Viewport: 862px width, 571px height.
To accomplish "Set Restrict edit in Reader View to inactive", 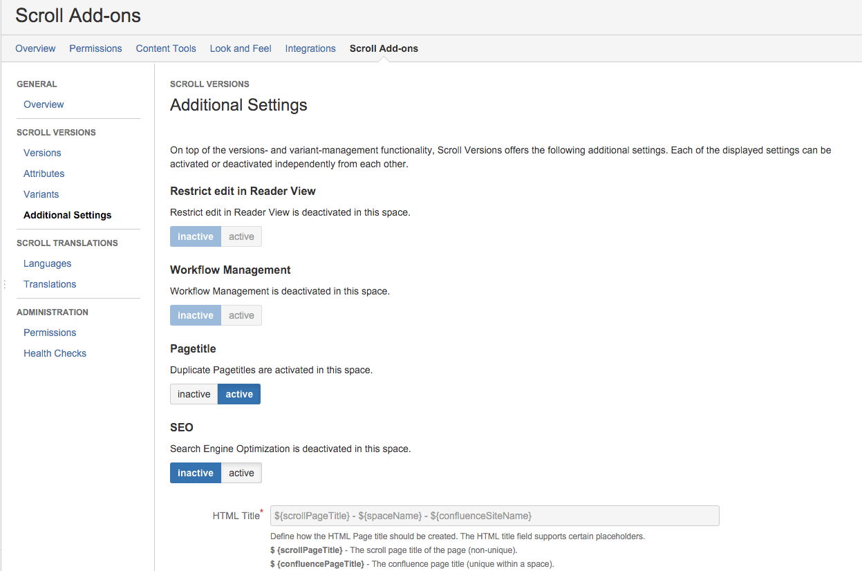I will [196, 236].
